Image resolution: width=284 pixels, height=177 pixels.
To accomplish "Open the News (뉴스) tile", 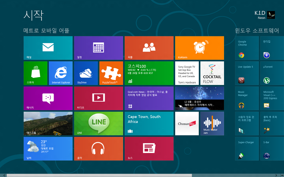I will (149, 149).
